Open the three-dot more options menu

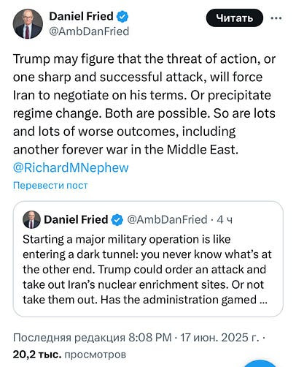(276, 18)
